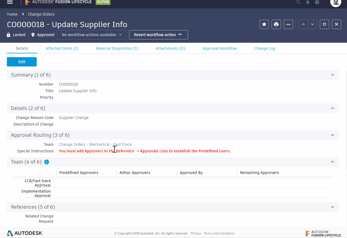Image resolution: width=347 pixels, height=238 pixels.
Task: Click the red Special Instructions message
Action: [x=145, y=151]
